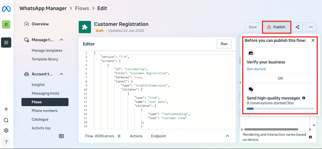Click code line "screens": [
The height and width of the screenshot is (149, 322).
pyautogui.click(x=110, y=61)
